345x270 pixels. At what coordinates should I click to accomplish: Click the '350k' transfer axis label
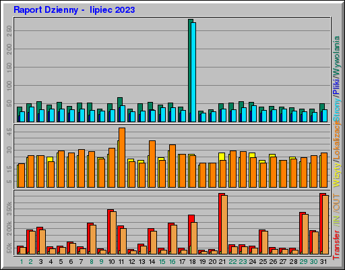[9, 209]
